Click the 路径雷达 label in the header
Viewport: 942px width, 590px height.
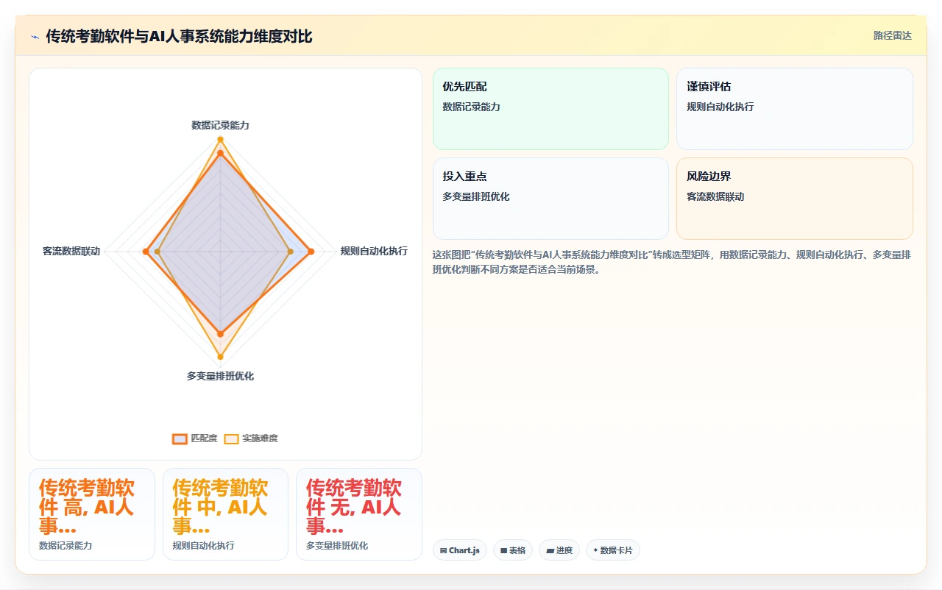(892, 35)
